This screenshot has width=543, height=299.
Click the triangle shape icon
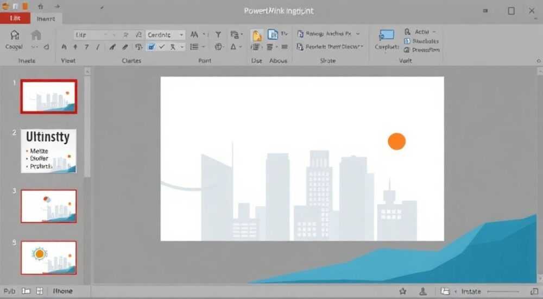tap(233, 47)
